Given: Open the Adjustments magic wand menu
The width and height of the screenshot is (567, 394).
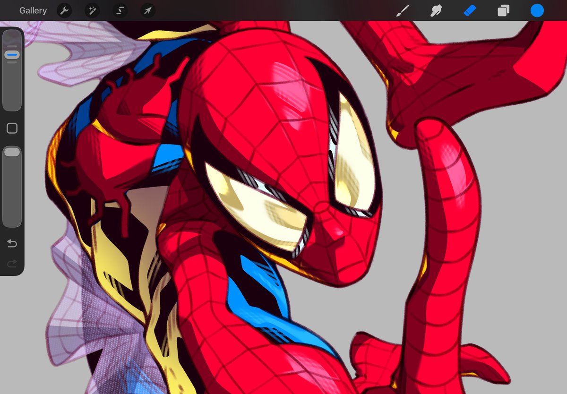Looking at the screenshot, I should (x=92, y=10).
